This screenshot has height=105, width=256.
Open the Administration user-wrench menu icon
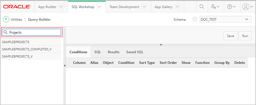pyautogui.click(x=215, y=7)
